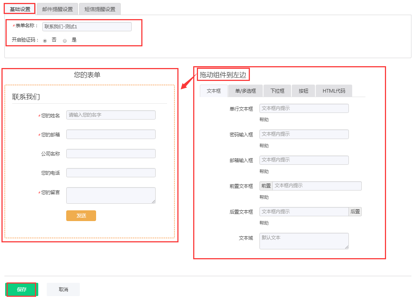Image resolution: width=414 pixels, height=299 pixels.
Task: Click the orange 发送 send button
Action: point(81,216)
